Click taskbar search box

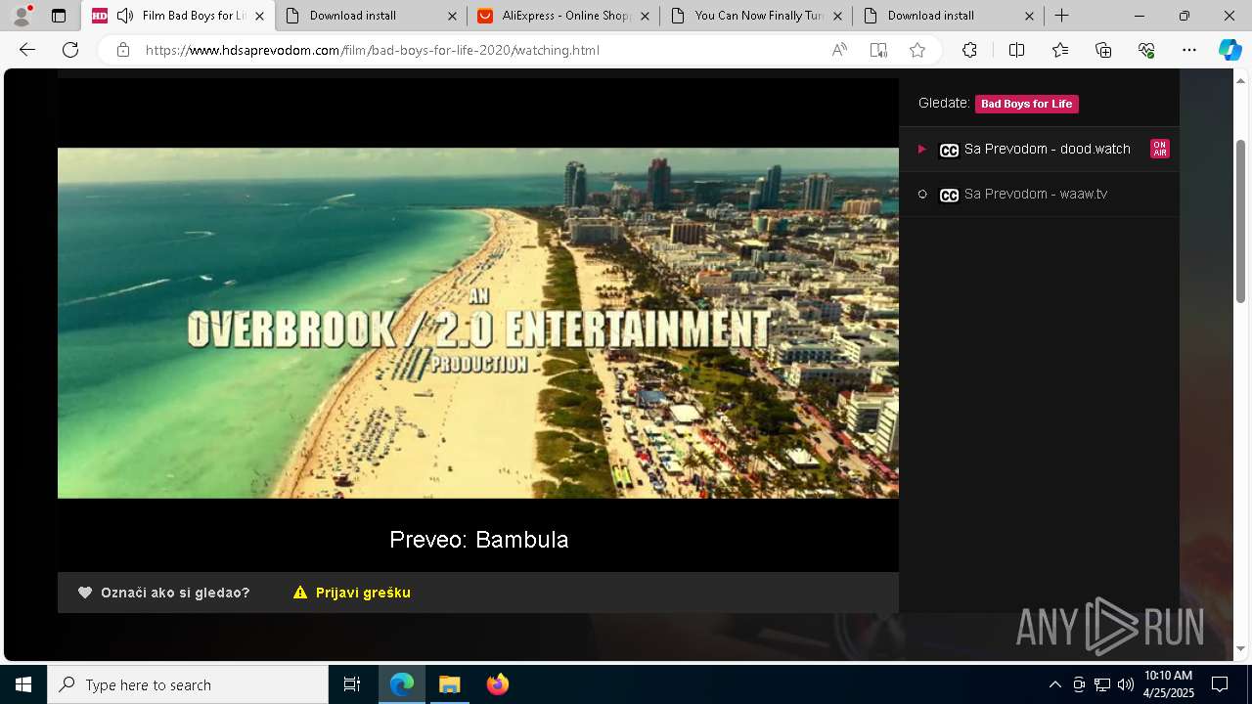click(188, 684)
